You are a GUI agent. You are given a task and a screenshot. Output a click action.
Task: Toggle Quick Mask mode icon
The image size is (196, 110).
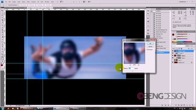pyautogui.click(x=2, y=68)
